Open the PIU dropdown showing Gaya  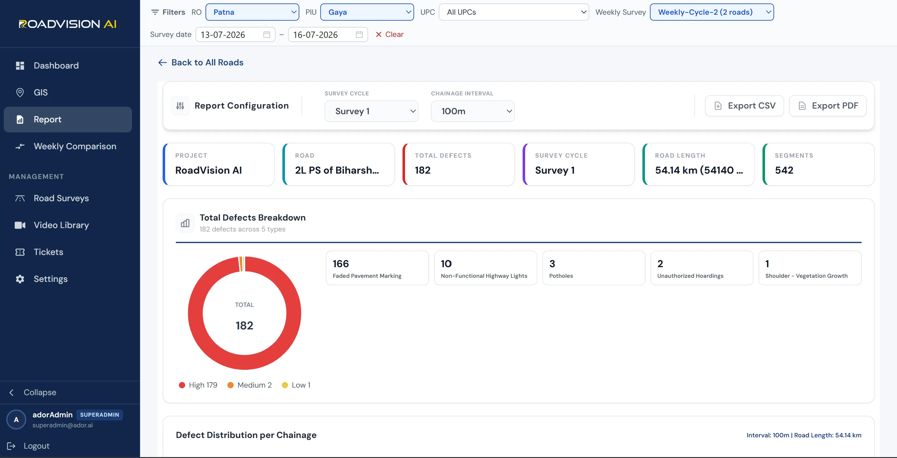pos(367,12)
